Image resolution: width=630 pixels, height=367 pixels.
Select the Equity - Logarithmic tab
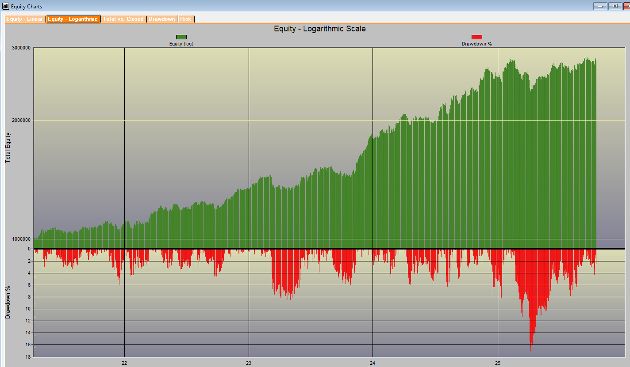73,19
